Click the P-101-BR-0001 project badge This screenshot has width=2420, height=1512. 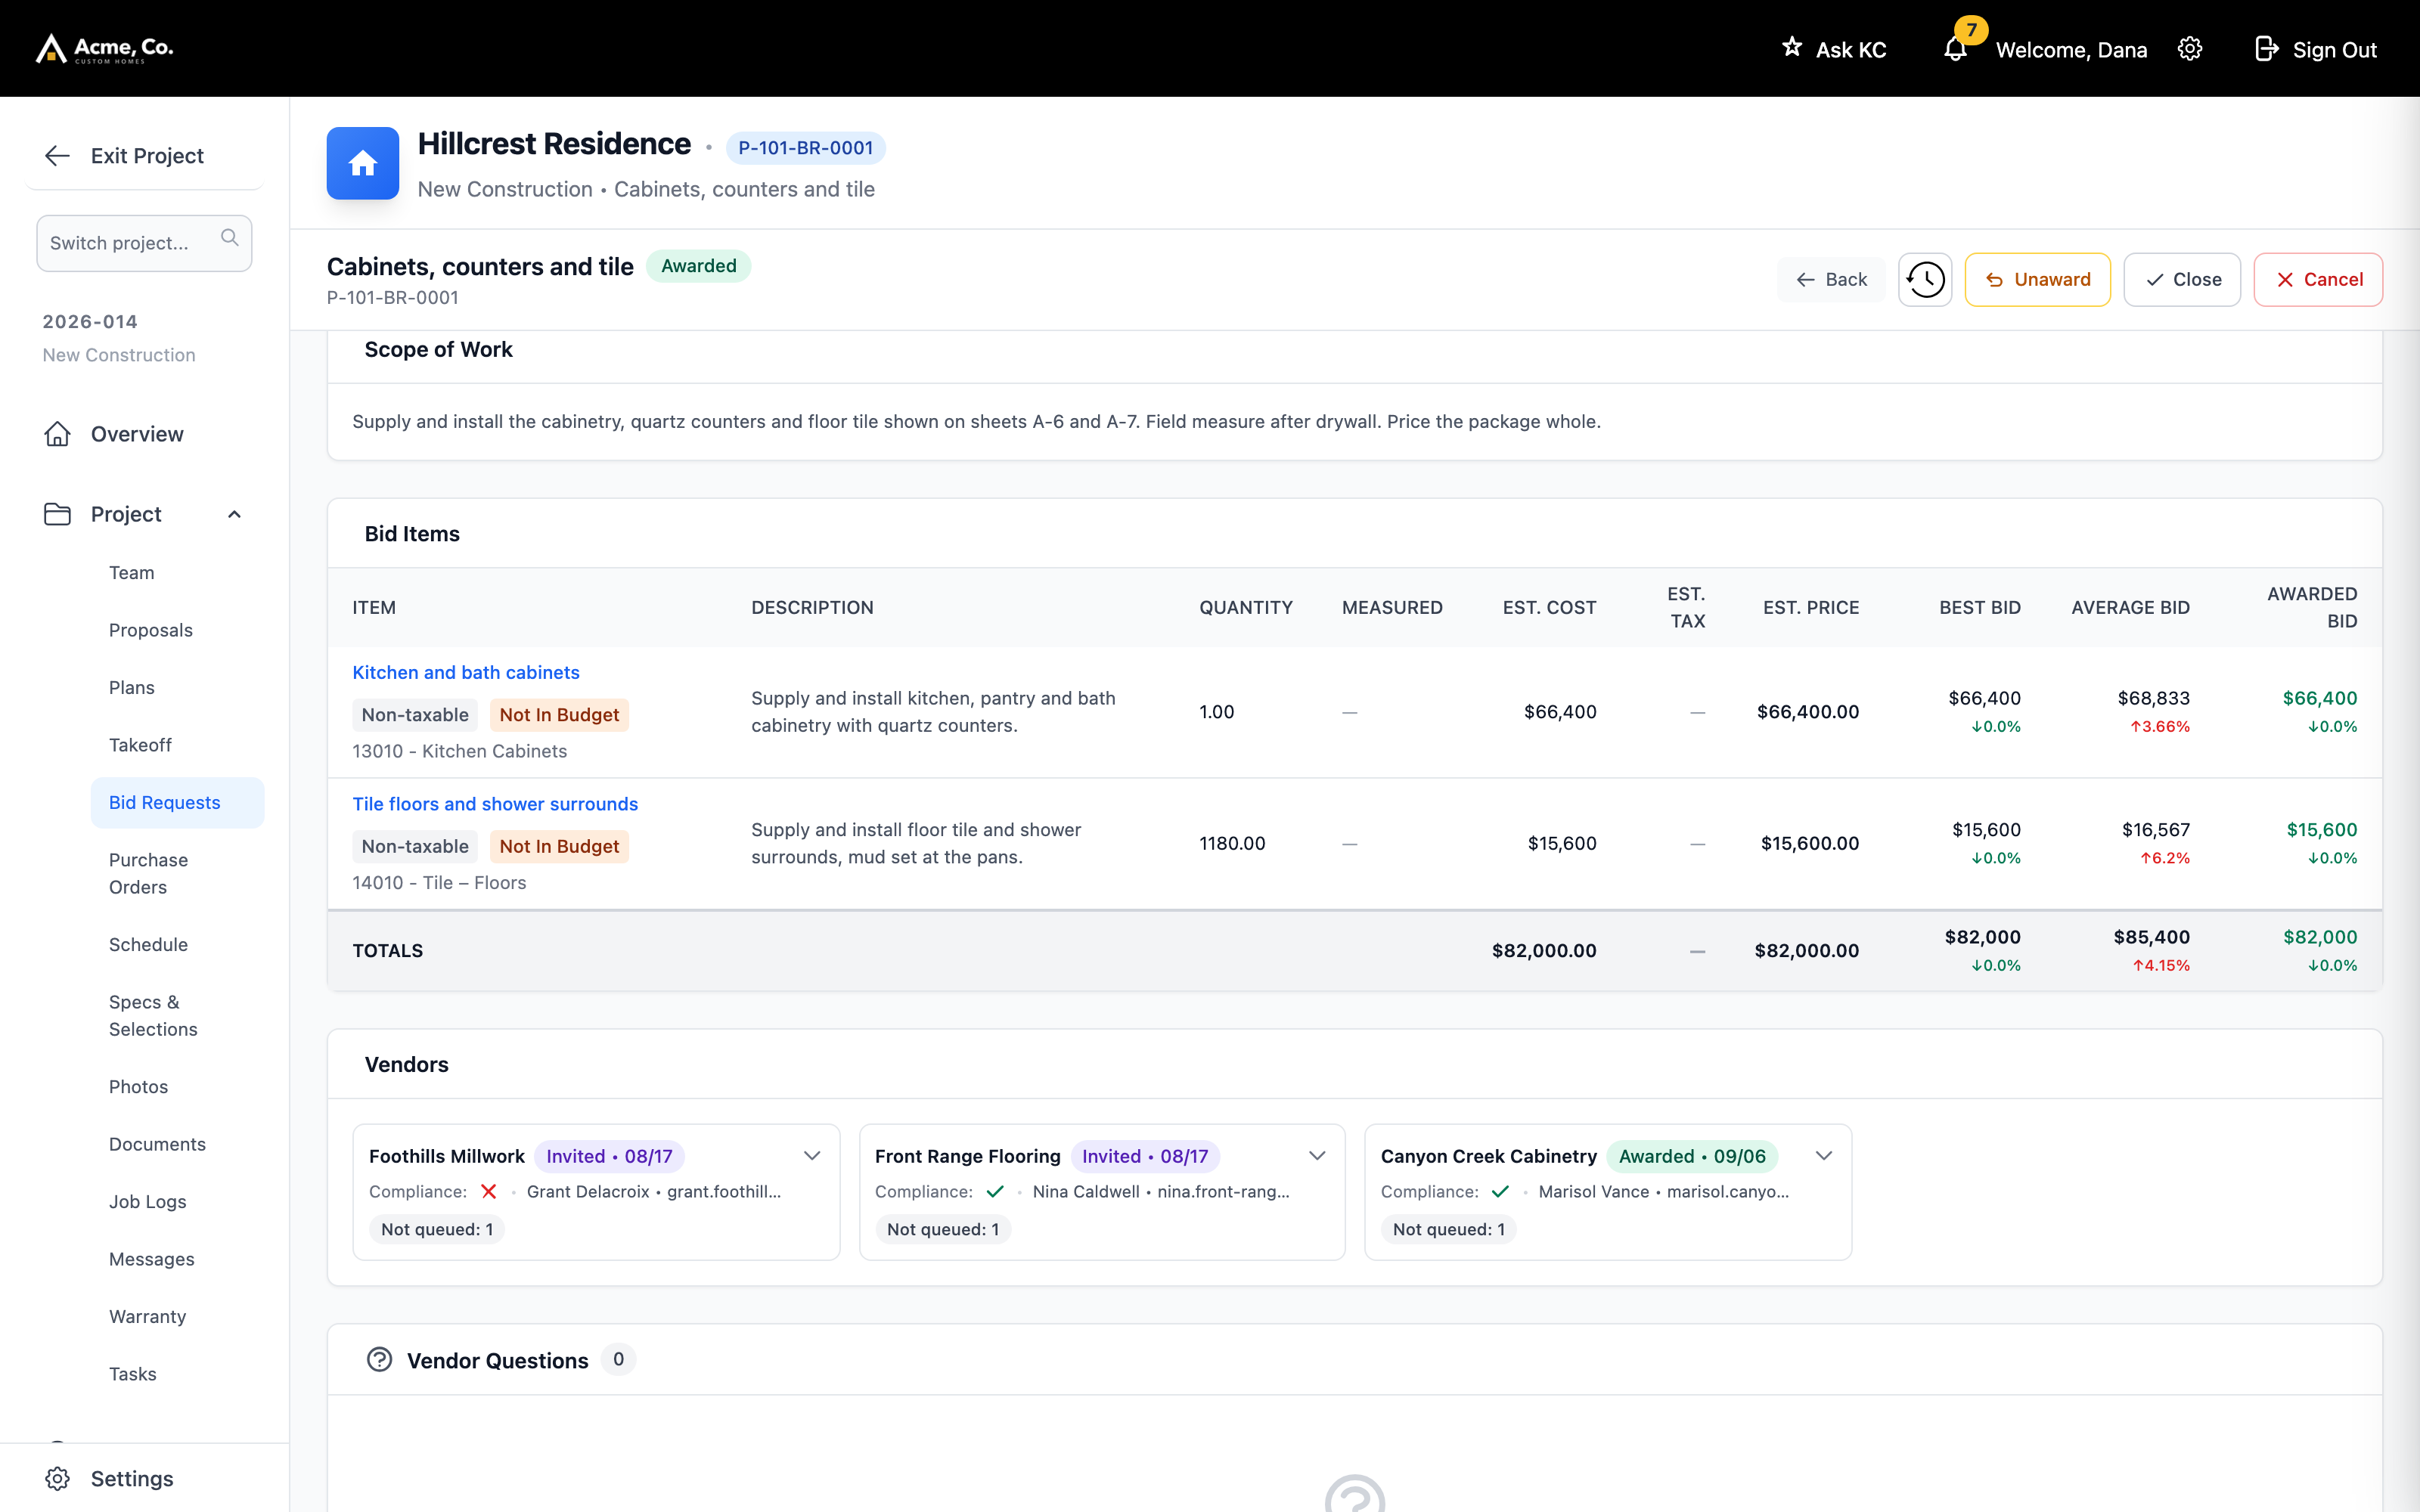pos(805,148)
